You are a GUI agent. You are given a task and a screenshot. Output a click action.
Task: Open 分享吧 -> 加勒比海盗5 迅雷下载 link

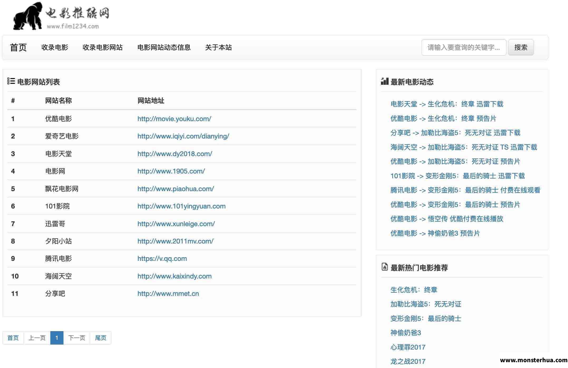coord(456,133)
